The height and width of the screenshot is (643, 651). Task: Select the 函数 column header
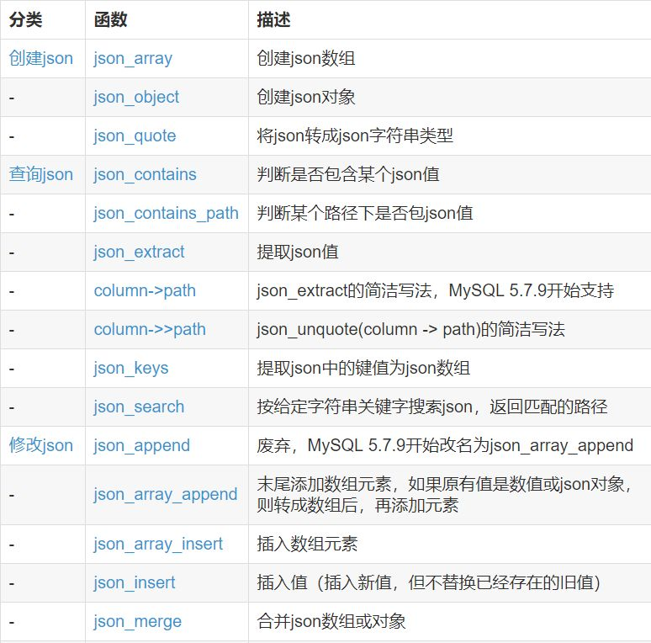coord(110,19)
